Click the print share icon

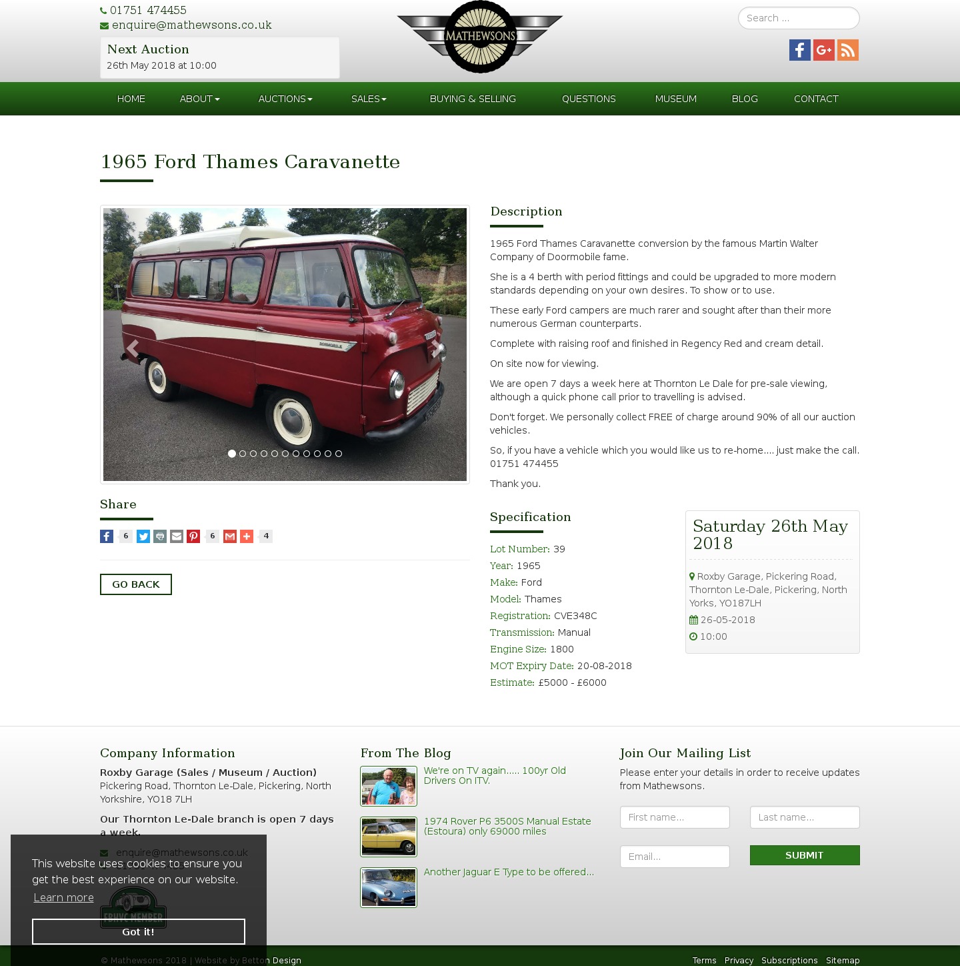160,536
